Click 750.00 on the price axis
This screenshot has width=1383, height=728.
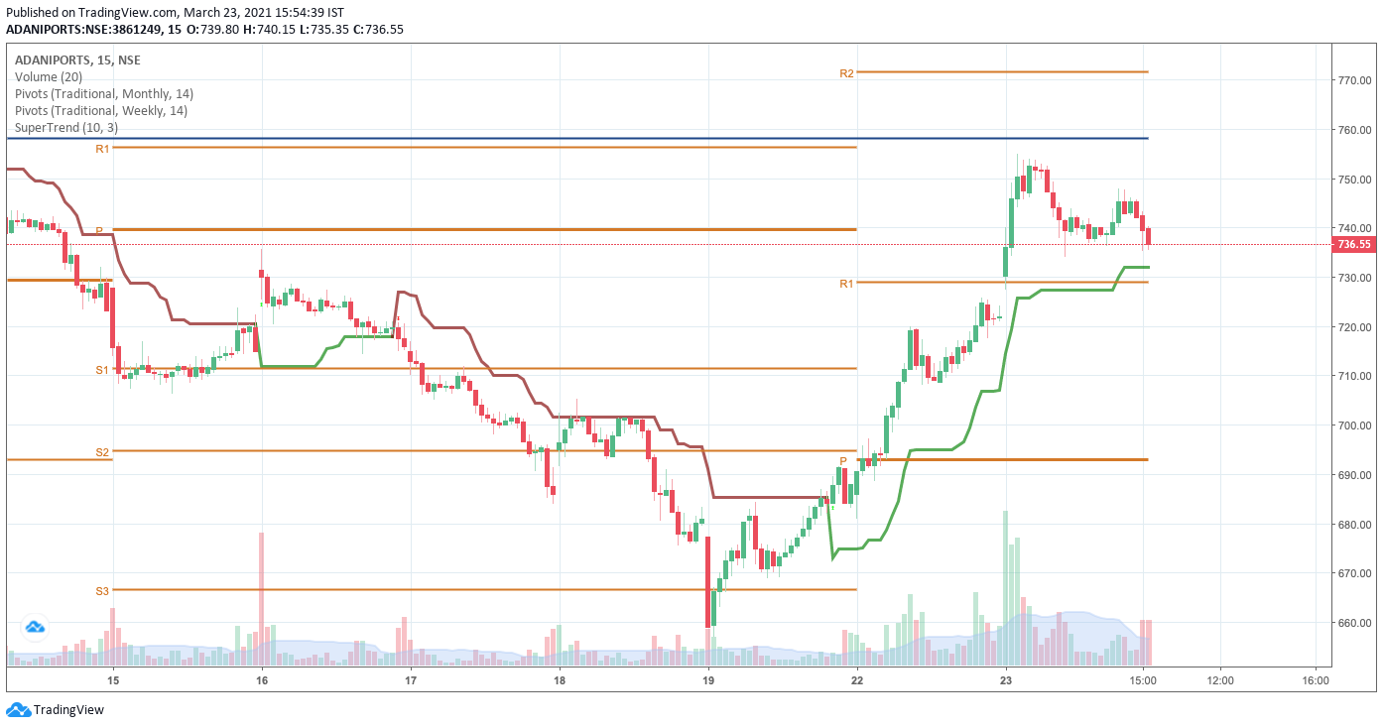[x=1354, y=180]
